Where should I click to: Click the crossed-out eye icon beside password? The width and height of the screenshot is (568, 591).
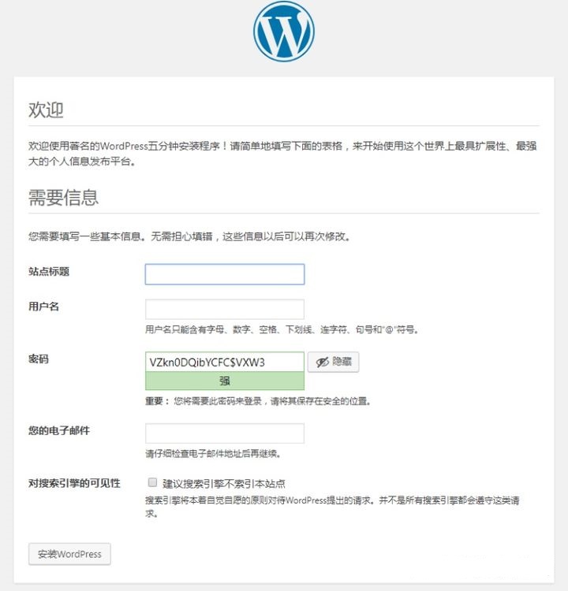tap(322, 362)
